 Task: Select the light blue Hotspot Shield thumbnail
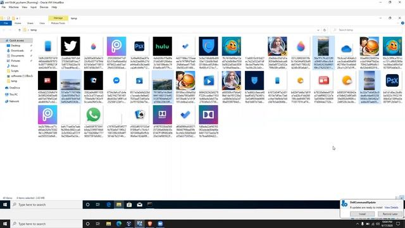(x=208, y=46)
